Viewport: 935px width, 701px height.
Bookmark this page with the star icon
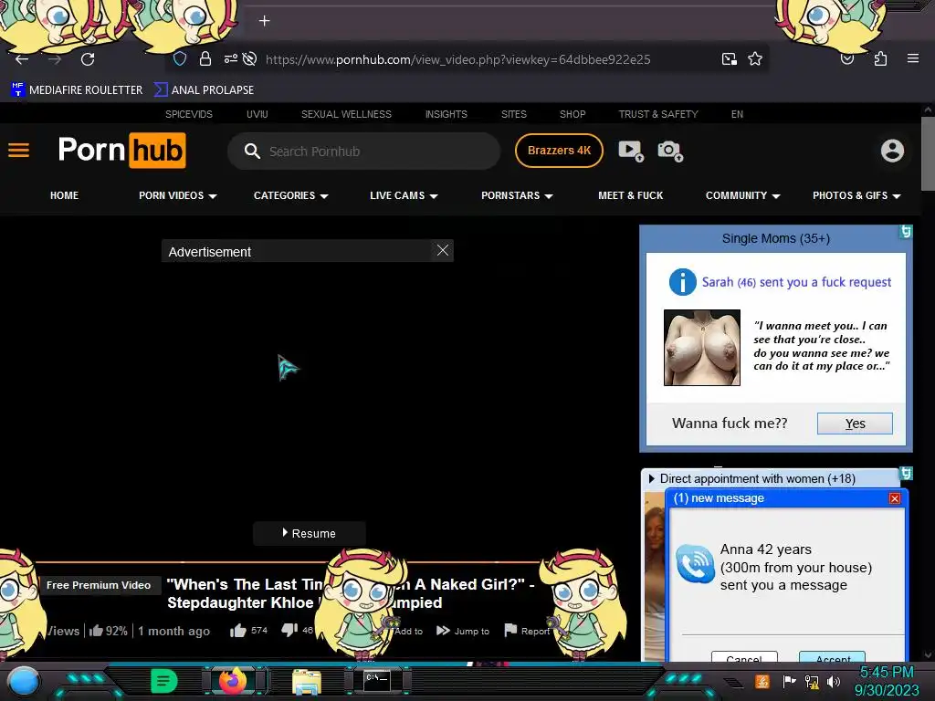point(755,58)
